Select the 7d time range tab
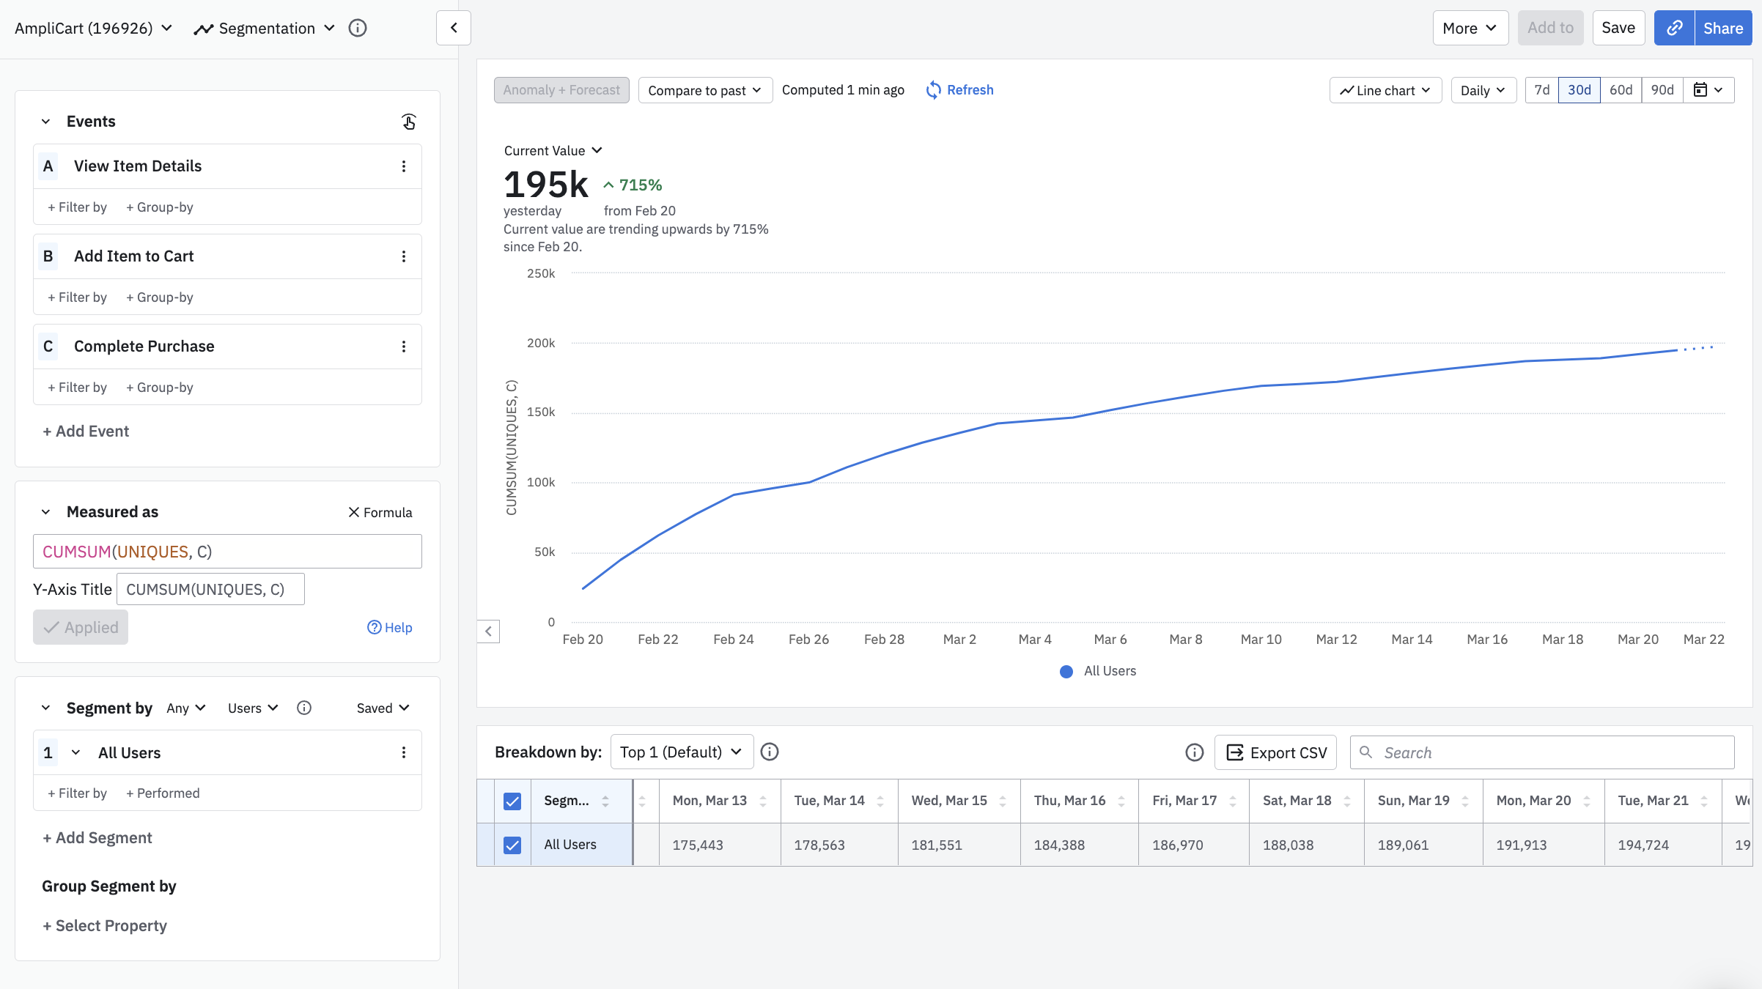Viewport: 1762px width, 989px height. click(x=1542, y=90)
